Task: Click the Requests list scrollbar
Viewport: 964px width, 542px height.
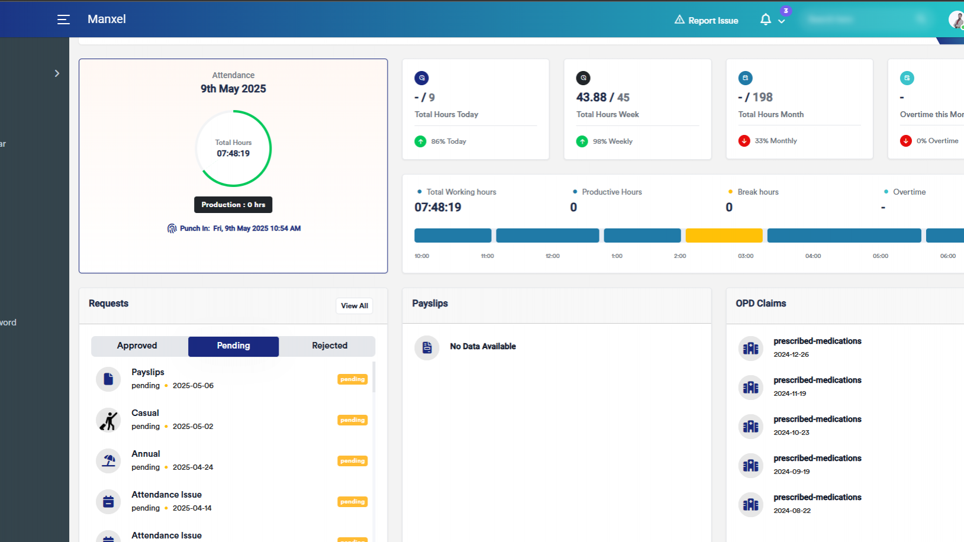Action: [x=373, y=377]
